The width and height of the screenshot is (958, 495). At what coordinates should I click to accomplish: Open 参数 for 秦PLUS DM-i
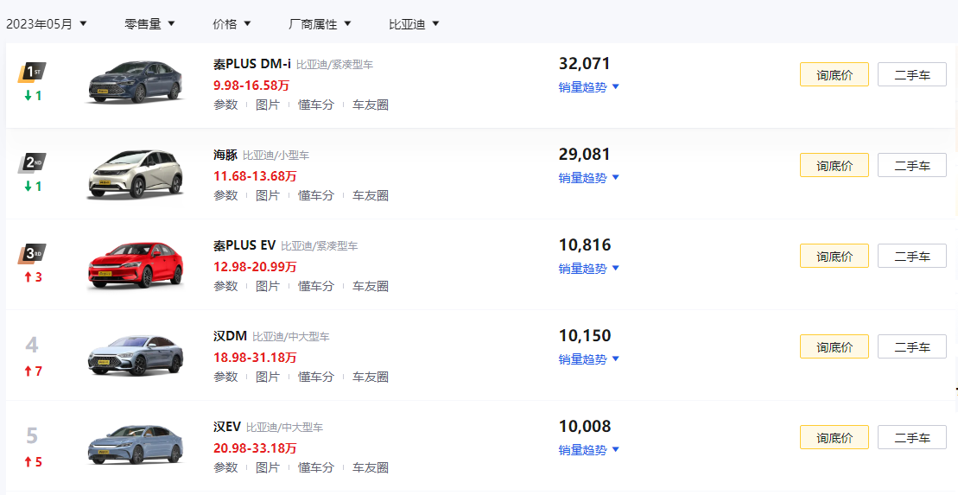click(x=225, y=105)
